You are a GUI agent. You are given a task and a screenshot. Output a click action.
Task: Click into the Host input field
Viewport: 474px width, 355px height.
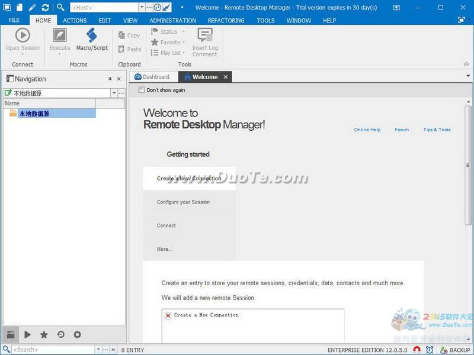(105, 7)
